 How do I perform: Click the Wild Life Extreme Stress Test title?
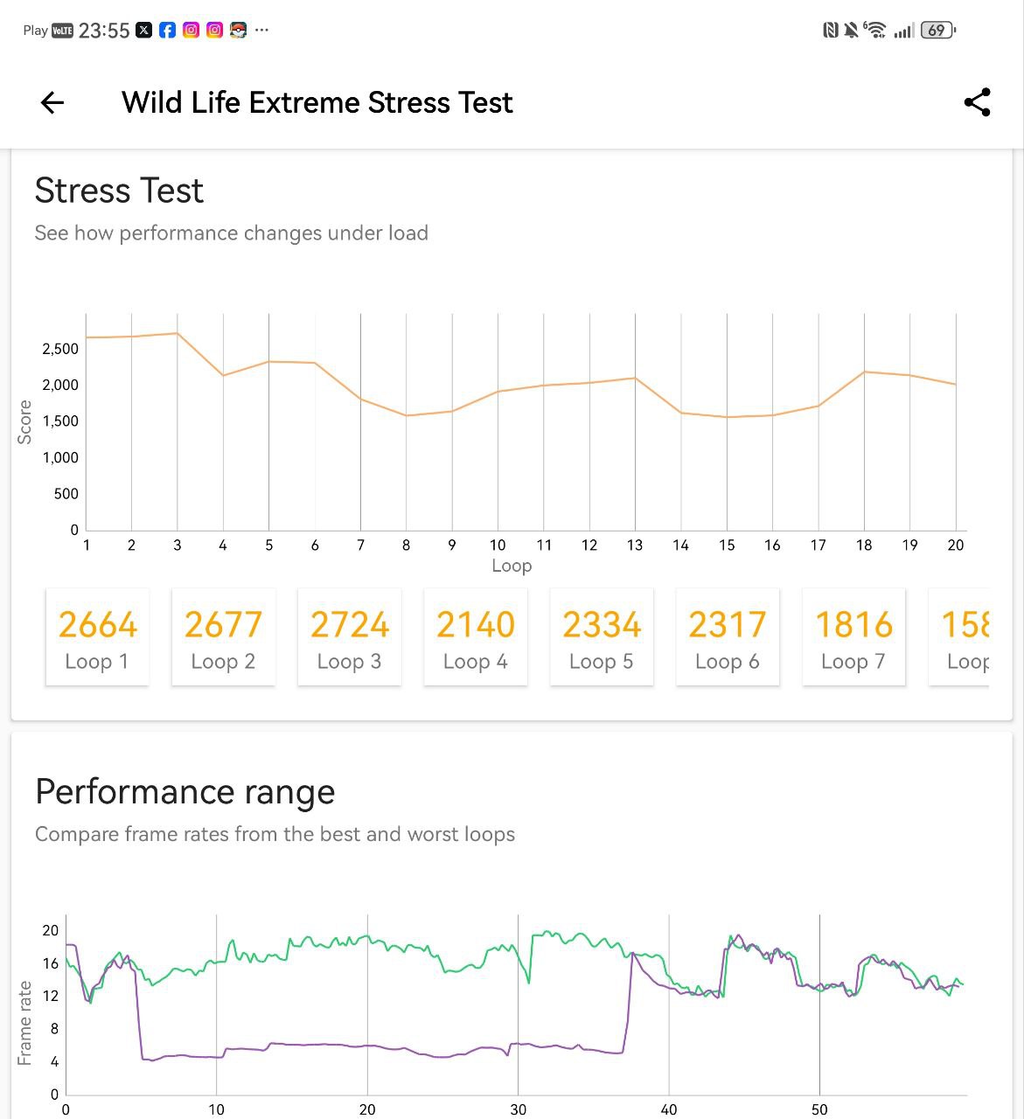point(317,102)
